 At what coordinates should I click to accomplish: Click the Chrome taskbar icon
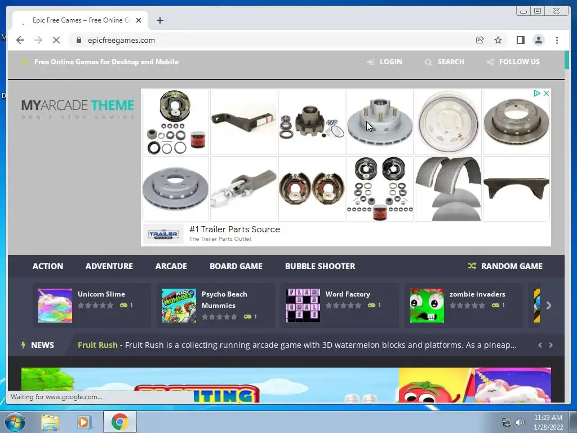(120, 422)
